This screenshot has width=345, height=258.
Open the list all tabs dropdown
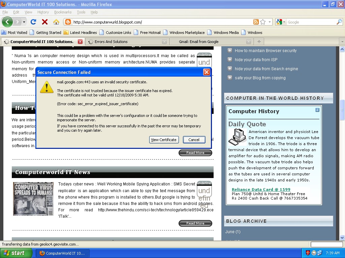(342, 42)
